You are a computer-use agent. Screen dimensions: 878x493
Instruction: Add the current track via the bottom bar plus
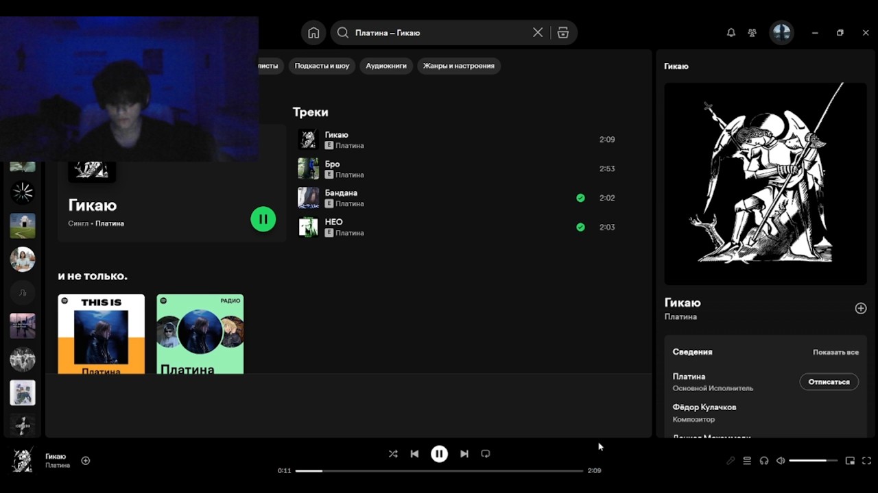pyautogui.click(x=86, y=461)
